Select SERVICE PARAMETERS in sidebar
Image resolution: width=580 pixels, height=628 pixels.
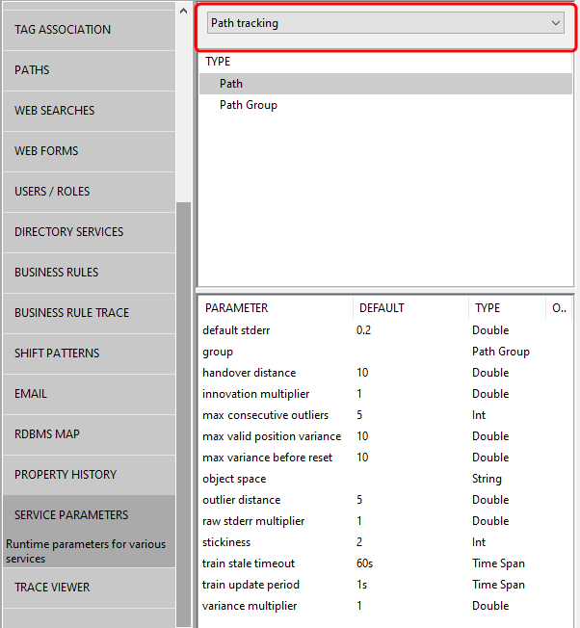click(x=89, y=531)
